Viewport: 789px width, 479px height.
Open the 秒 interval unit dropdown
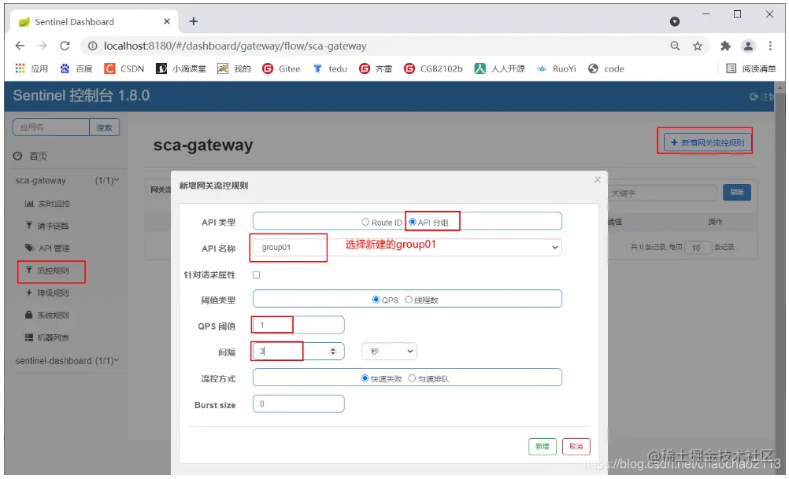tap(389, 352)
